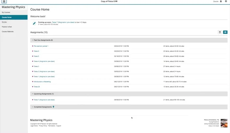Click the info icon next to Completed Assignments
This screenshot has height=133, width=230.
pos(53,107)
